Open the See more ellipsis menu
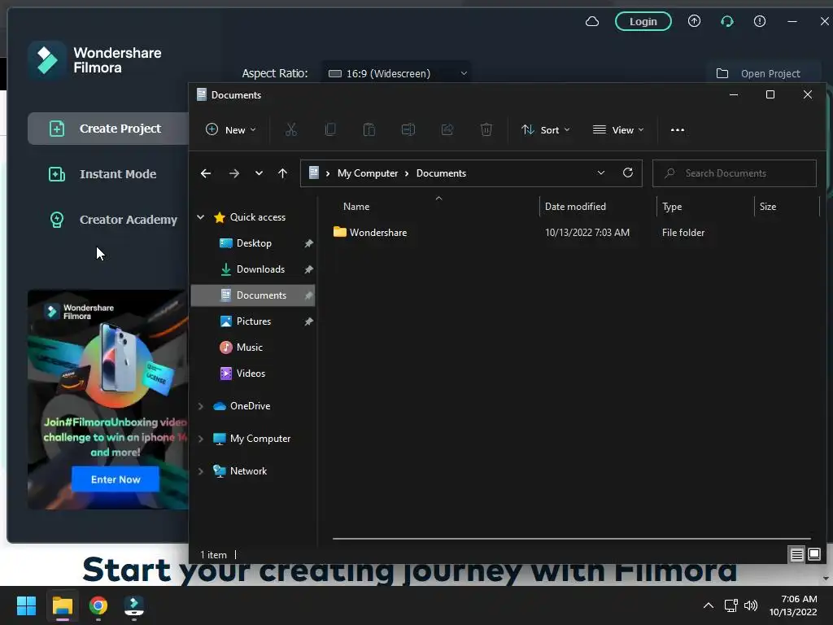 click(x=678, y=129)
